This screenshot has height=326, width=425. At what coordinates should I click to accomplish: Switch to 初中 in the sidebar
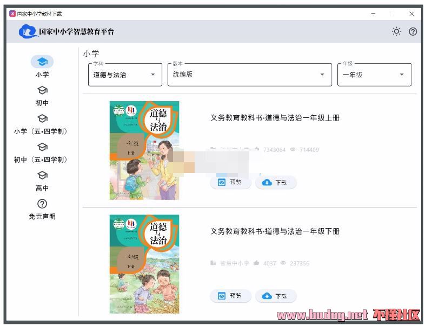(x=42, y=96)
